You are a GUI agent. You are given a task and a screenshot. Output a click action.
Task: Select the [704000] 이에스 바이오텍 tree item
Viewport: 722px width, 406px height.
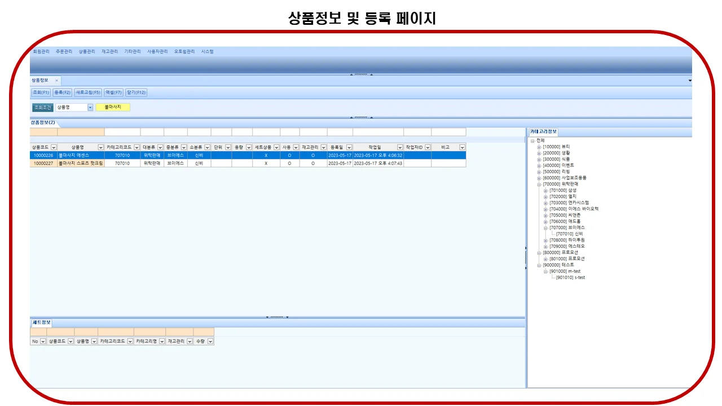(x=574, y=209)
